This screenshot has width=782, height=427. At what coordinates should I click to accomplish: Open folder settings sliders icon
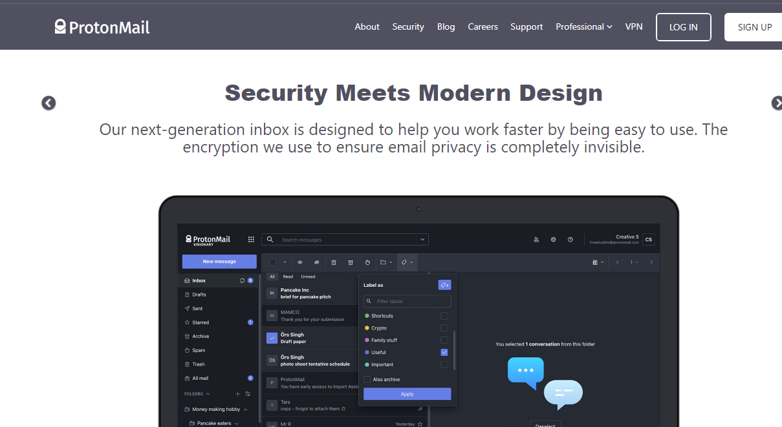248,393
